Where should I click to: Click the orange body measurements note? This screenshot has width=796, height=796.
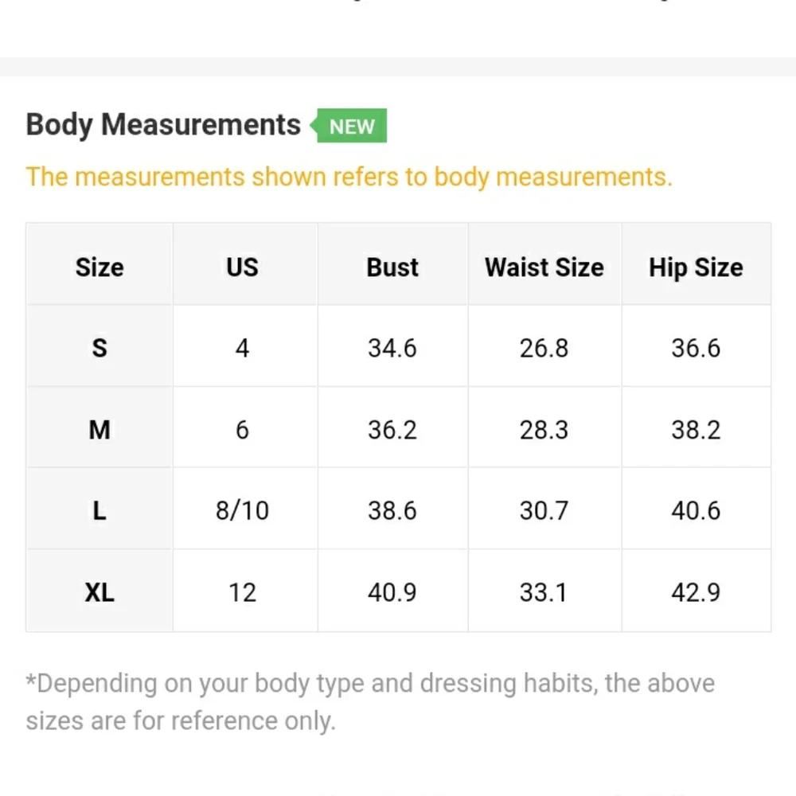pyautogui.click(x=349, y=178)
